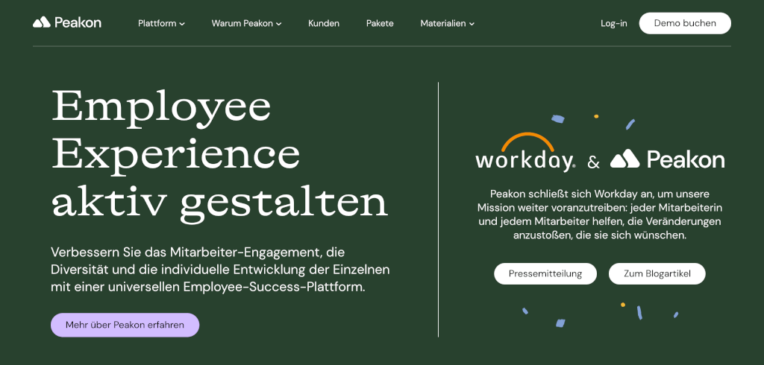The image size is (764, 365).
Task: Click Mehr über Peakon erfahren button
Action: coord(125,325)
